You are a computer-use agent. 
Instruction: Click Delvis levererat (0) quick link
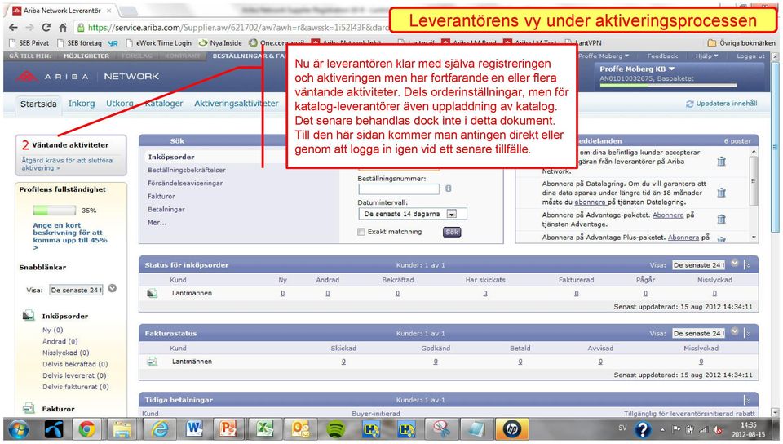click(74, 375)
